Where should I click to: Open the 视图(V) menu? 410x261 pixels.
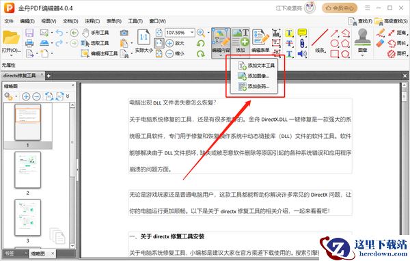[x=49, y=21]
